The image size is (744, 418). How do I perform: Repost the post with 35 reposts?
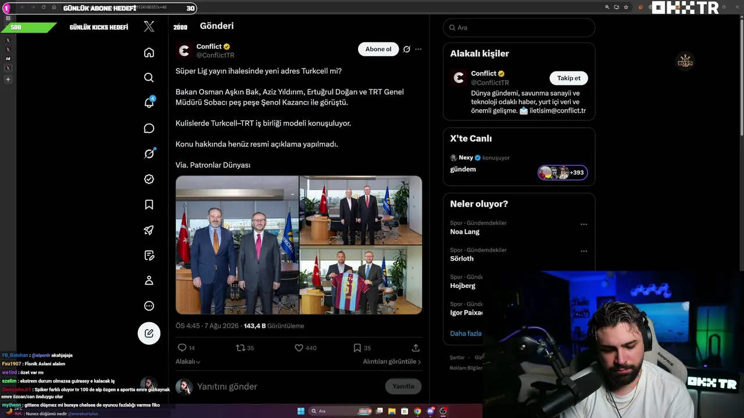pos(245,348)
